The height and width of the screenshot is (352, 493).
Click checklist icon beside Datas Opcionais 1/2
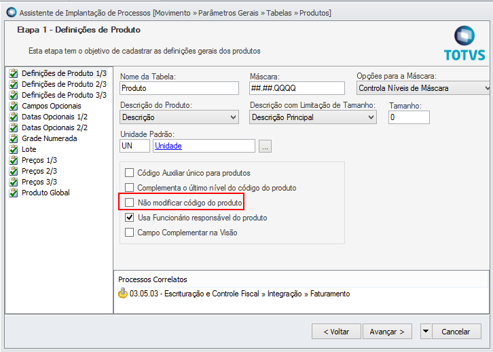[14, 117]
